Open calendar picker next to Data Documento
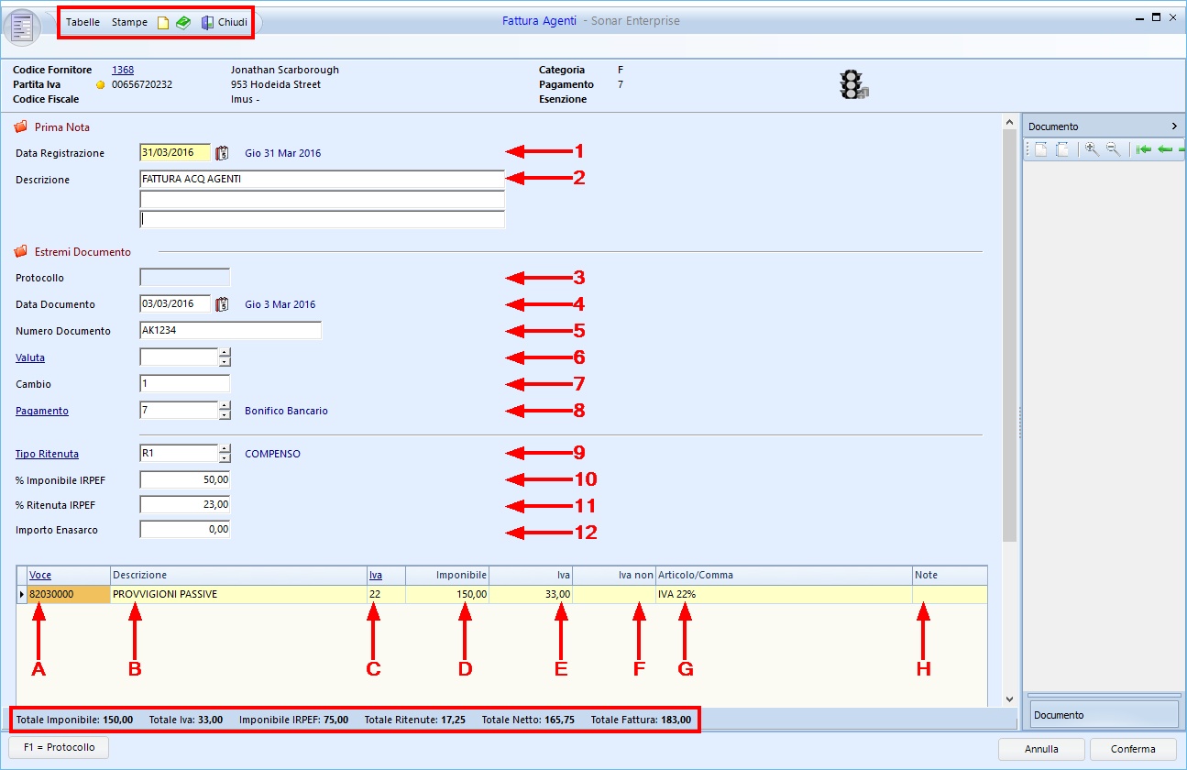Viewport: 1187px width, 770px height. [x=221, y=304]
